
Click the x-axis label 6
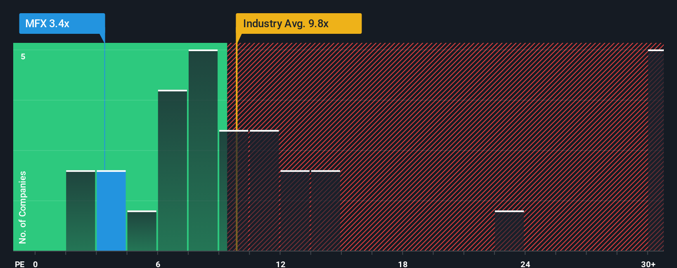click(158, 264)
